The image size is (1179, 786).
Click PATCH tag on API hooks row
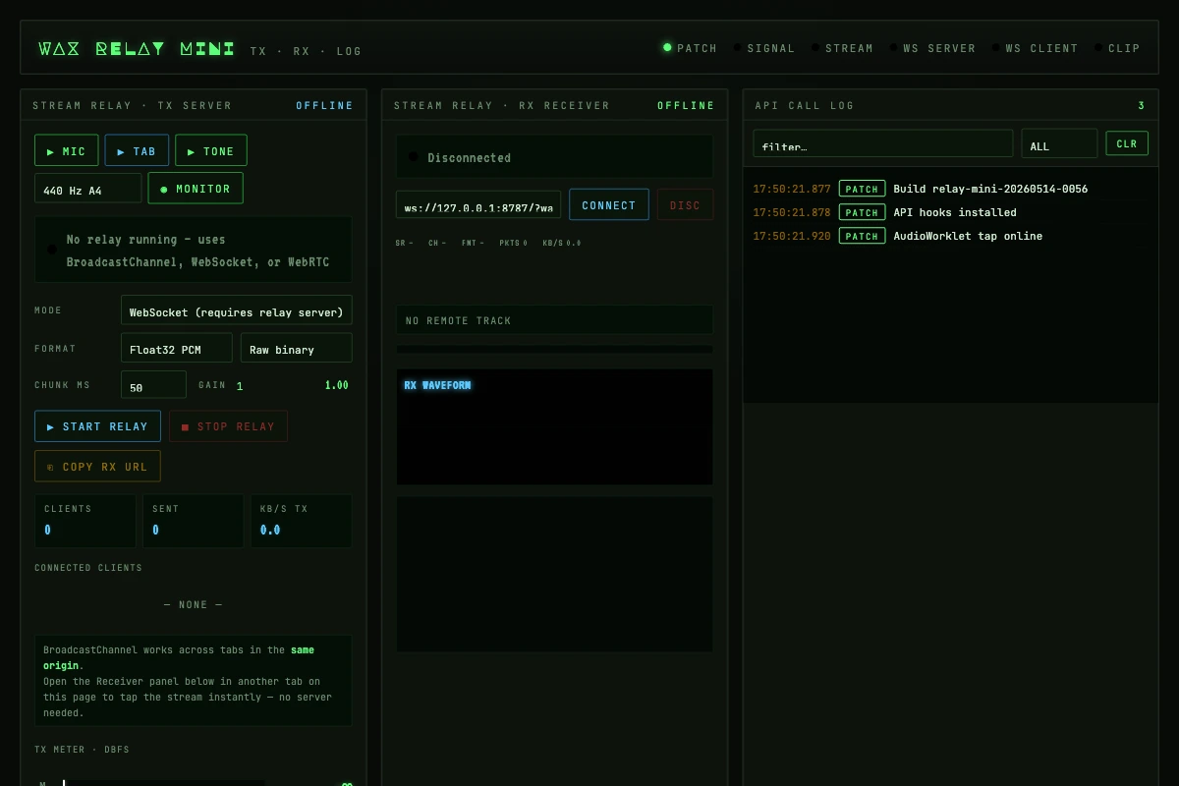point(862,212)
